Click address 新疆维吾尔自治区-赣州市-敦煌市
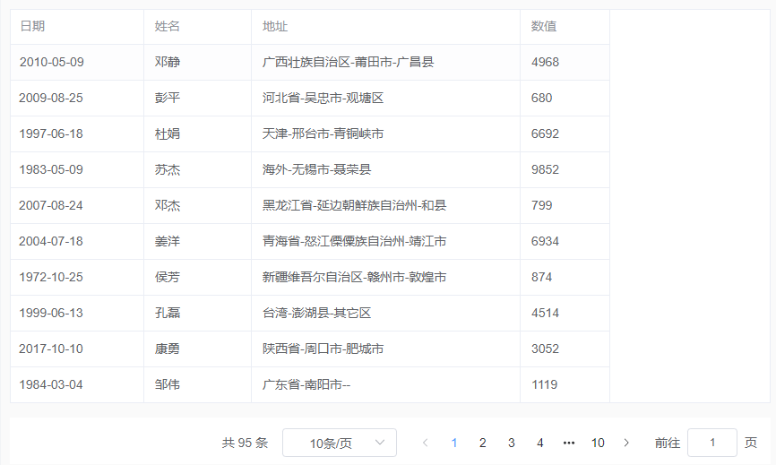 click(x=354, y=277)
